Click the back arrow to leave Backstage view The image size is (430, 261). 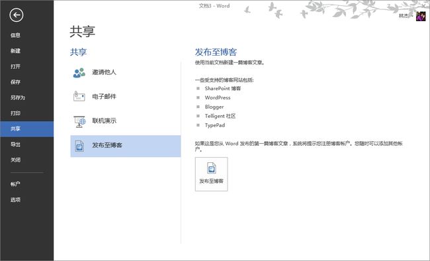(x=16, y=15)
